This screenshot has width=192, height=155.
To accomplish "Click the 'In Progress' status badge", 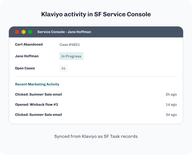I will coord(71,56).
